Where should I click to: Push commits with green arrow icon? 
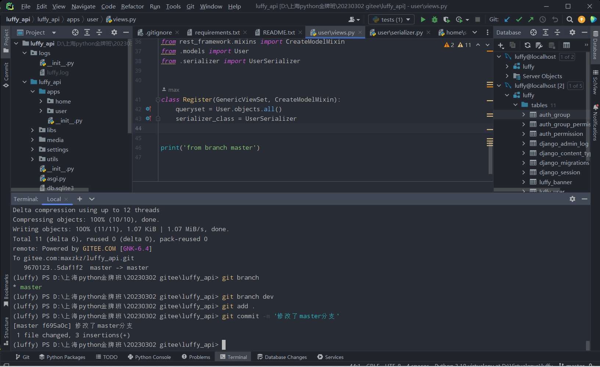coord(531,19)
